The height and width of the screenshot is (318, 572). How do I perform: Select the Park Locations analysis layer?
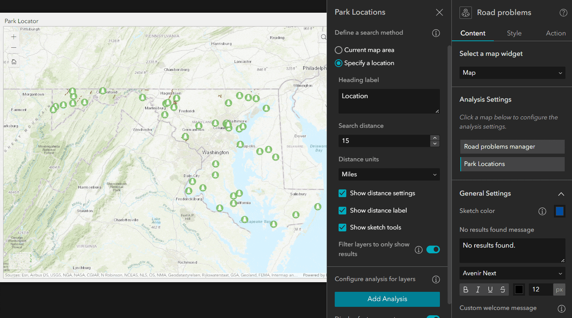(512, 164)
